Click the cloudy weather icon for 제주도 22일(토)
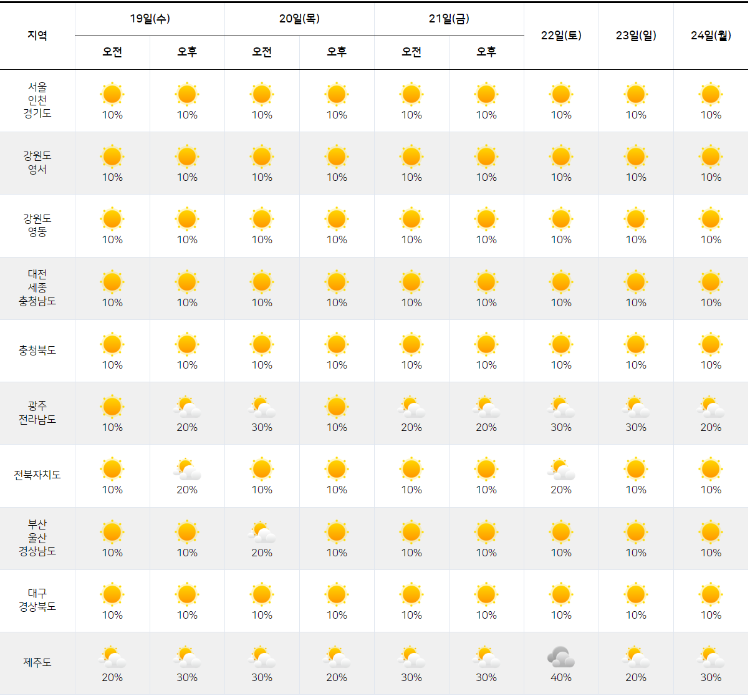 pyautogui.click(x=561, y=656)
